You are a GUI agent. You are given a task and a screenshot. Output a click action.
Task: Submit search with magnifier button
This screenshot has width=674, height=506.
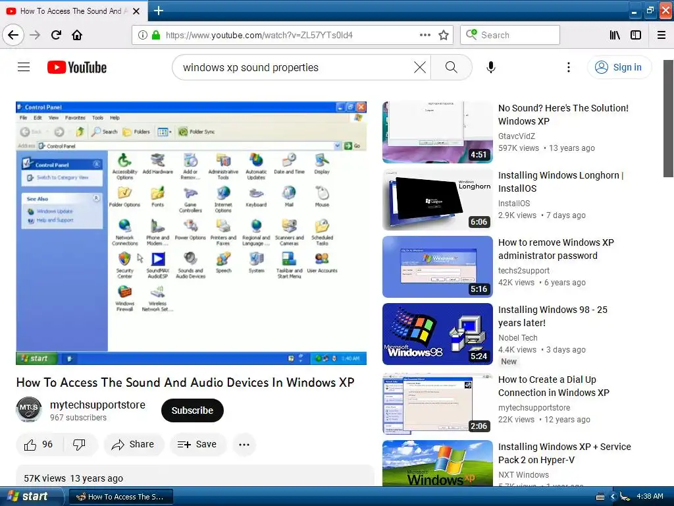tap(452, 67)
